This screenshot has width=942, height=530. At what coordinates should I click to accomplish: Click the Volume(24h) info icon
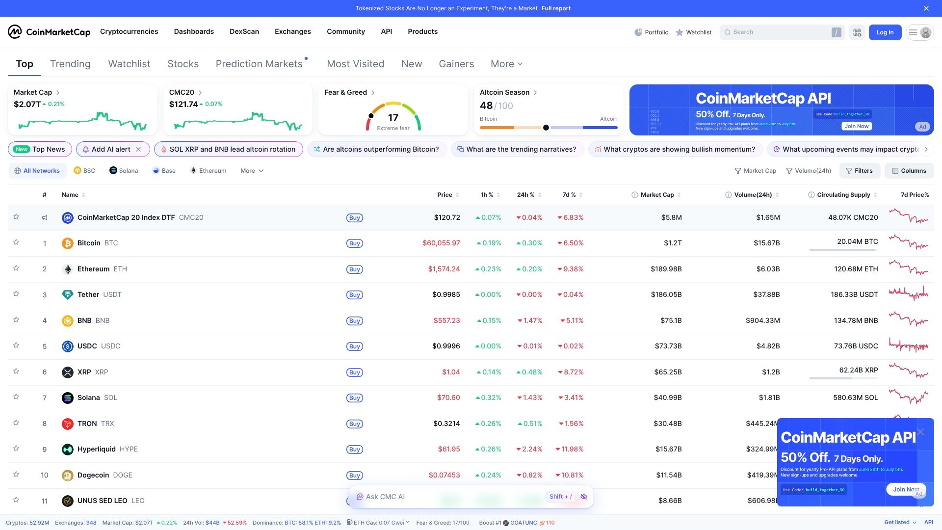click(729, 195)
